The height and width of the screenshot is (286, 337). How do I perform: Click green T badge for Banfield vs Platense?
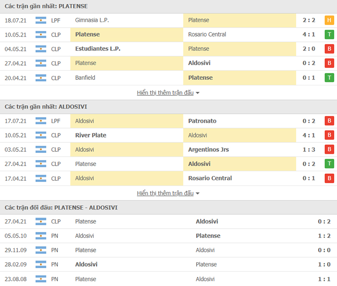coord(329,78)
